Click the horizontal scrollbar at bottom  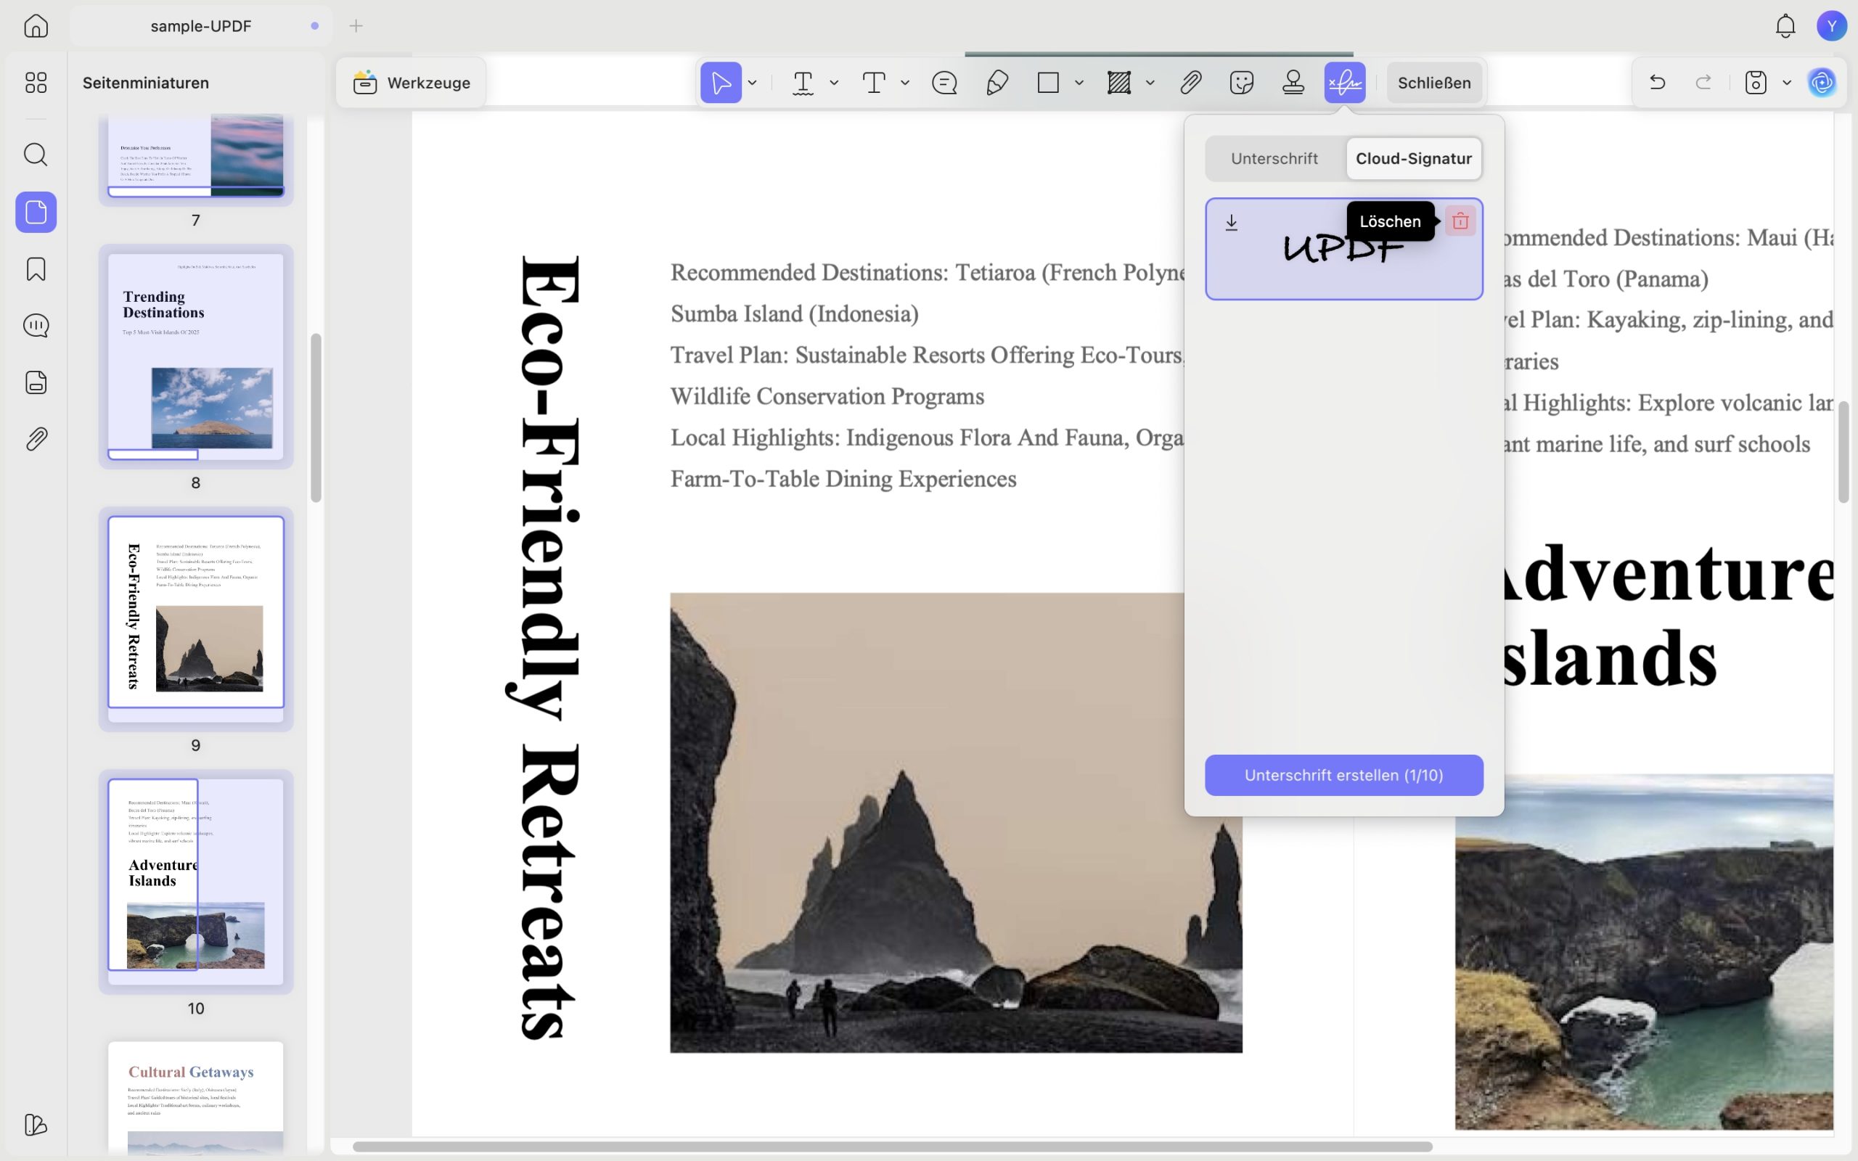(x=892, y=1146)
